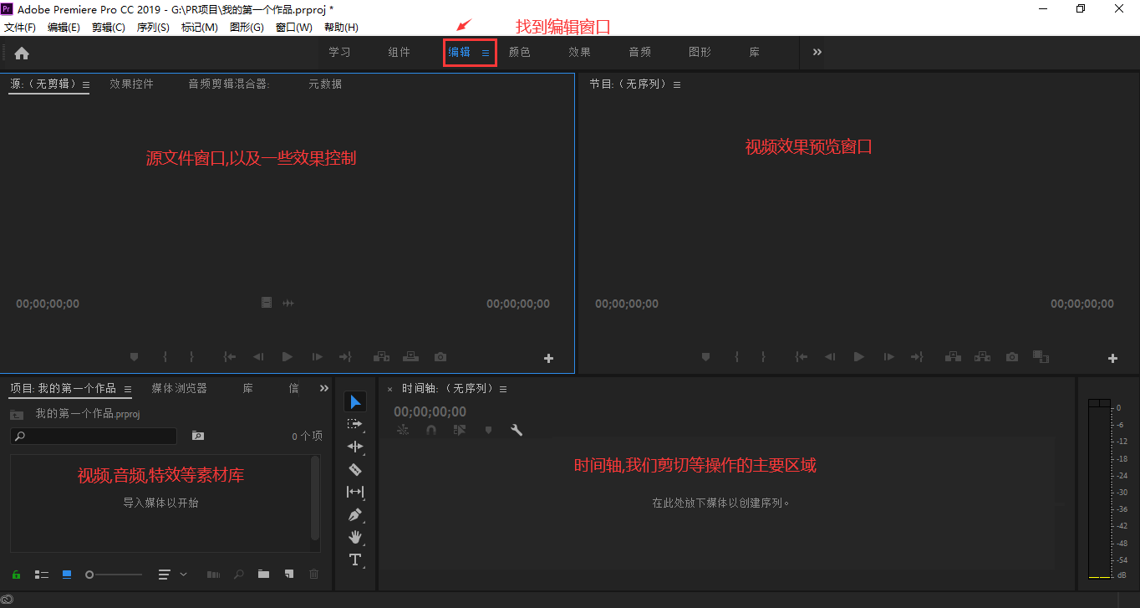
Task: Toggle the green writable lock icon
Action: pyautogui.click(x=16, y=575)
